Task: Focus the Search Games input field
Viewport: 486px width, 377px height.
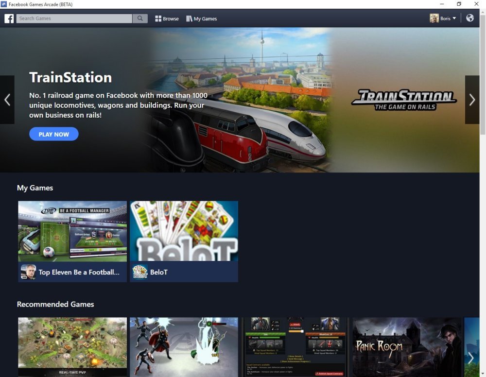Action: point(74,18)
